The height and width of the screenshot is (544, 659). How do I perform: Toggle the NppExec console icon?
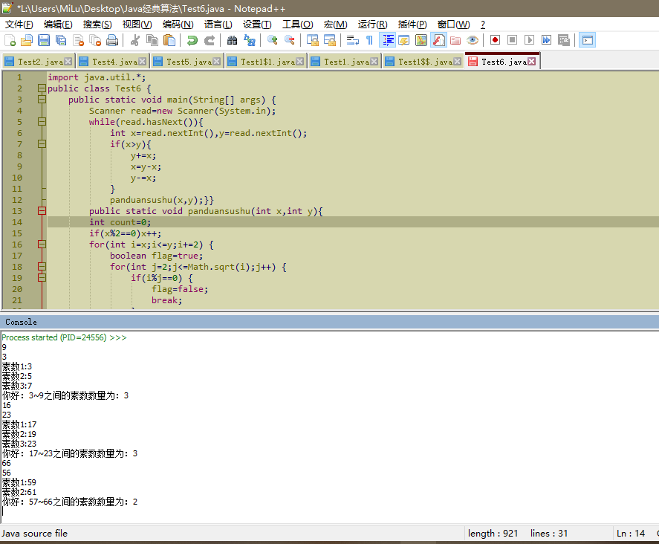(x=587, y=40)
